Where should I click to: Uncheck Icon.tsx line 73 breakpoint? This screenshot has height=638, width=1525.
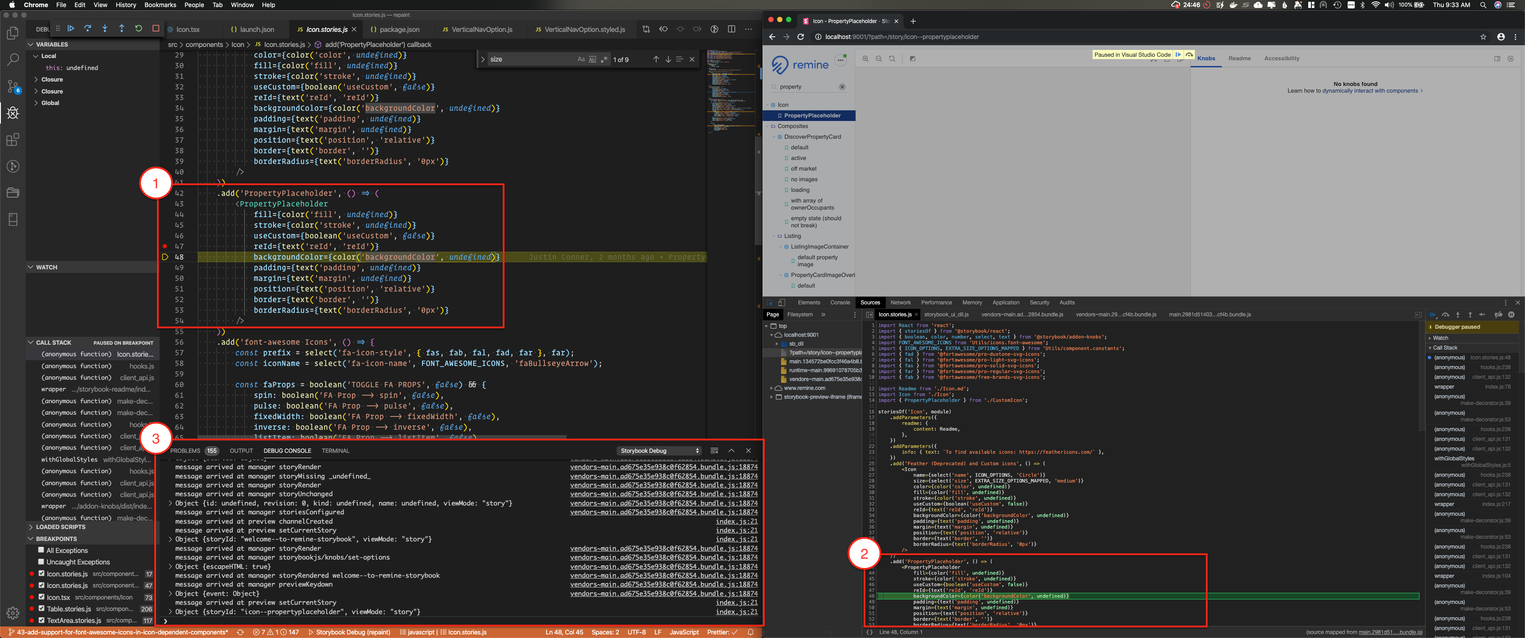pos(41,596)
